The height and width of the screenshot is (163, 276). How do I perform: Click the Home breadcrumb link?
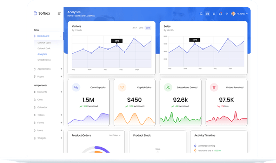[70, 16]
